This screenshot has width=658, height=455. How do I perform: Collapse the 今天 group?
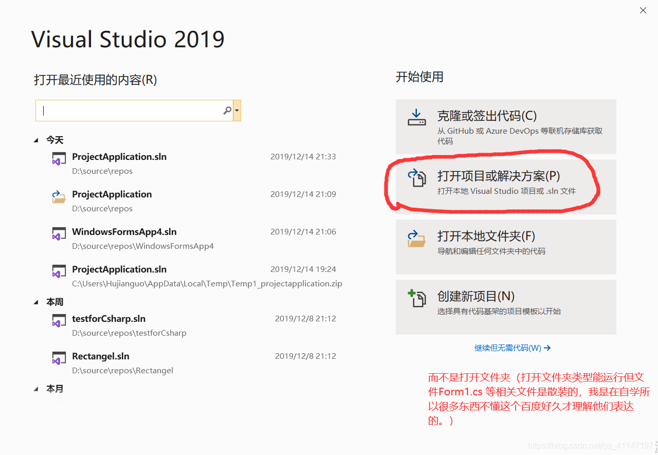pyautogui.click(x=36, y=140)
